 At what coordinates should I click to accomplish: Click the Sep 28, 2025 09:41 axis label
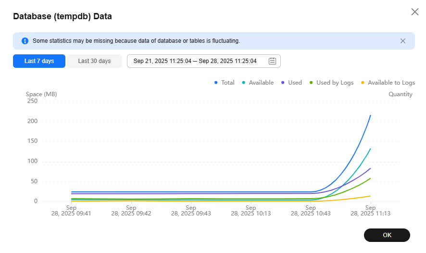coord(71,211)
